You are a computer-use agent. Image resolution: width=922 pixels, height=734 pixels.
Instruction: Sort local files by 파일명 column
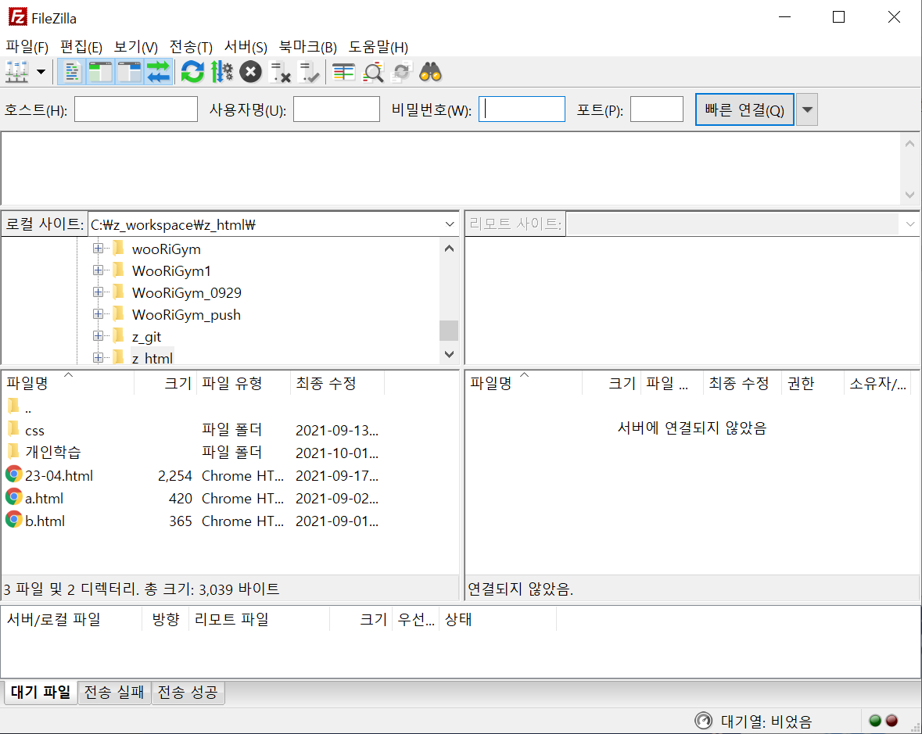point(67,383)
